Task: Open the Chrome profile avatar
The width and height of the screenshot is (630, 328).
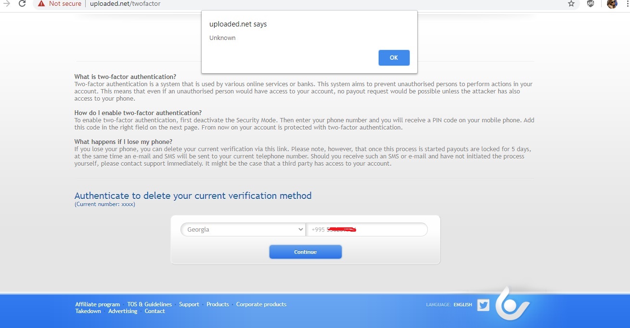Action: point(612,4)
